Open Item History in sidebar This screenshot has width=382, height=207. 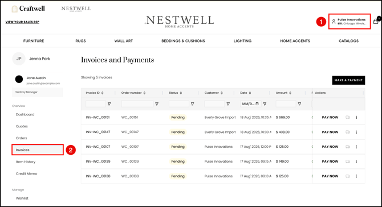tap(26, 162)
